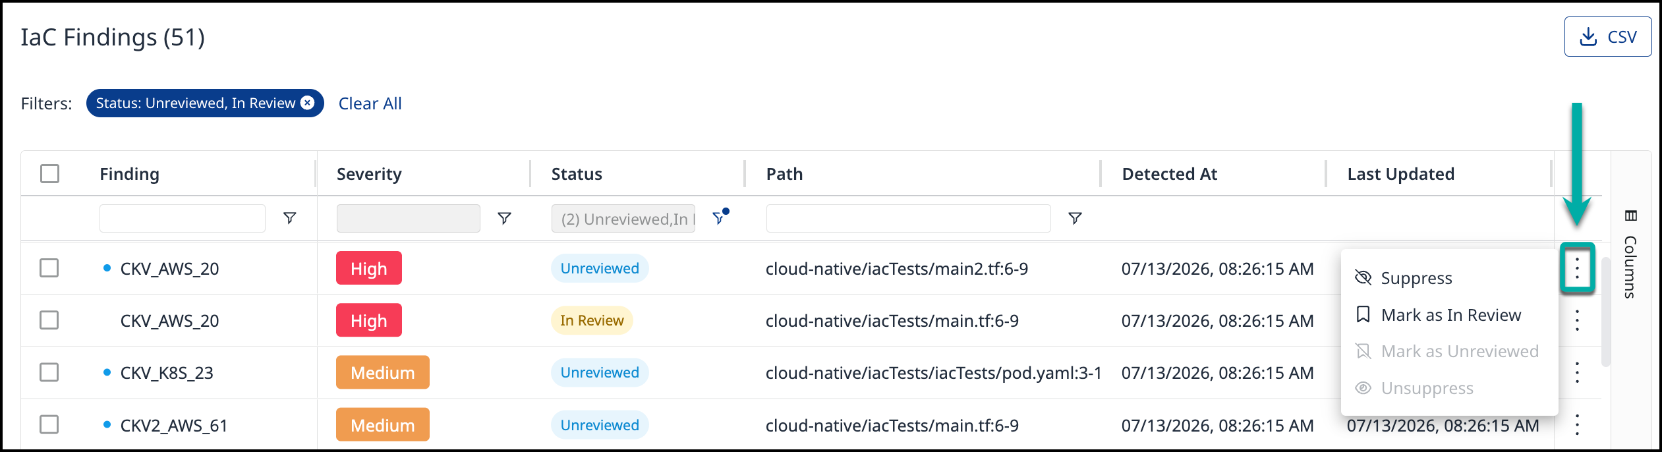This screenshot has height=452, width=1662.
Task: Open the Status filter dropdown showing Unreviewed, In Review
Action: pos(623,218)
